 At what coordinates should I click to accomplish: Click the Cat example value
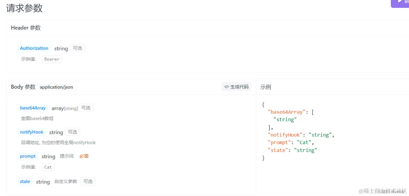[x=48, y=167]
